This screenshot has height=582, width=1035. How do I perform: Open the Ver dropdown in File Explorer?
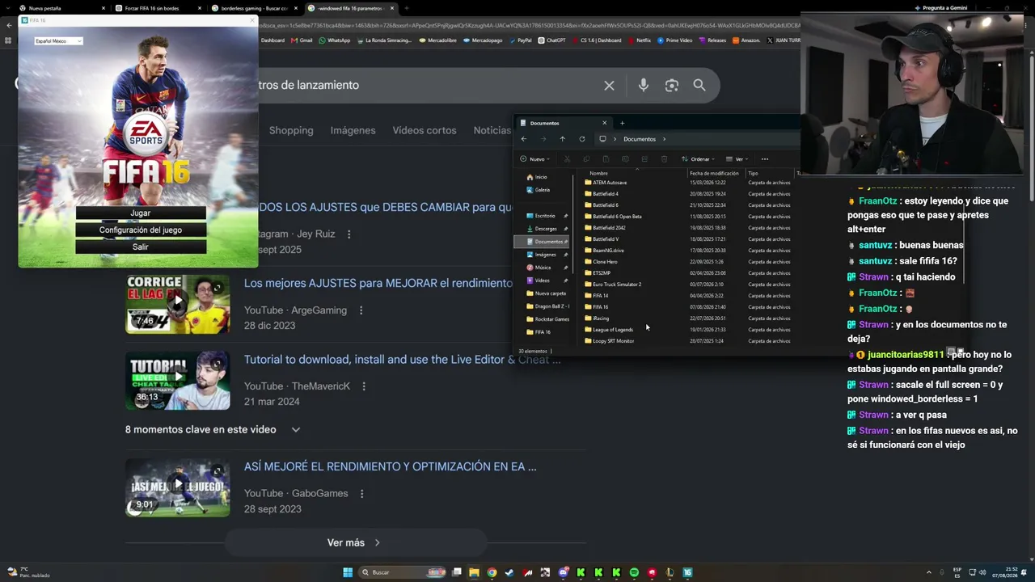point(737,159)
